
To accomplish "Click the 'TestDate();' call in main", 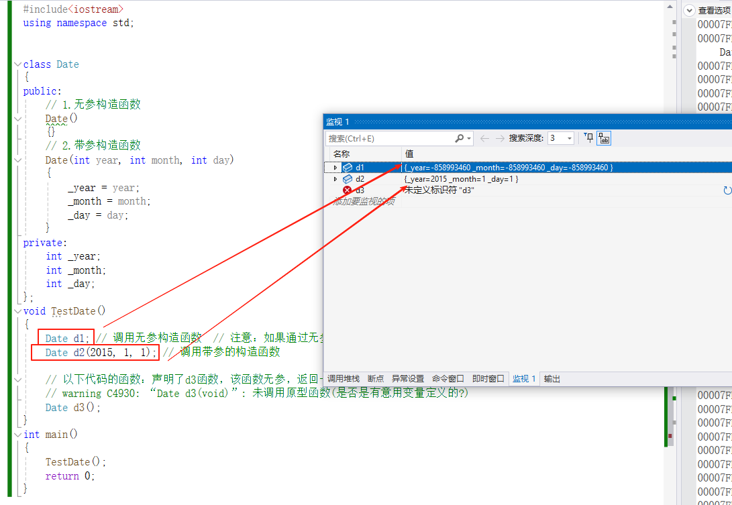I will (x=76, y=462).
